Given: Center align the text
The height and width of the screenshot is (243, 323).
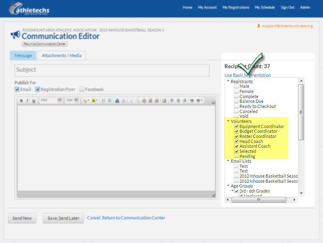Looking at the screenshot, I should coord(178,100).
